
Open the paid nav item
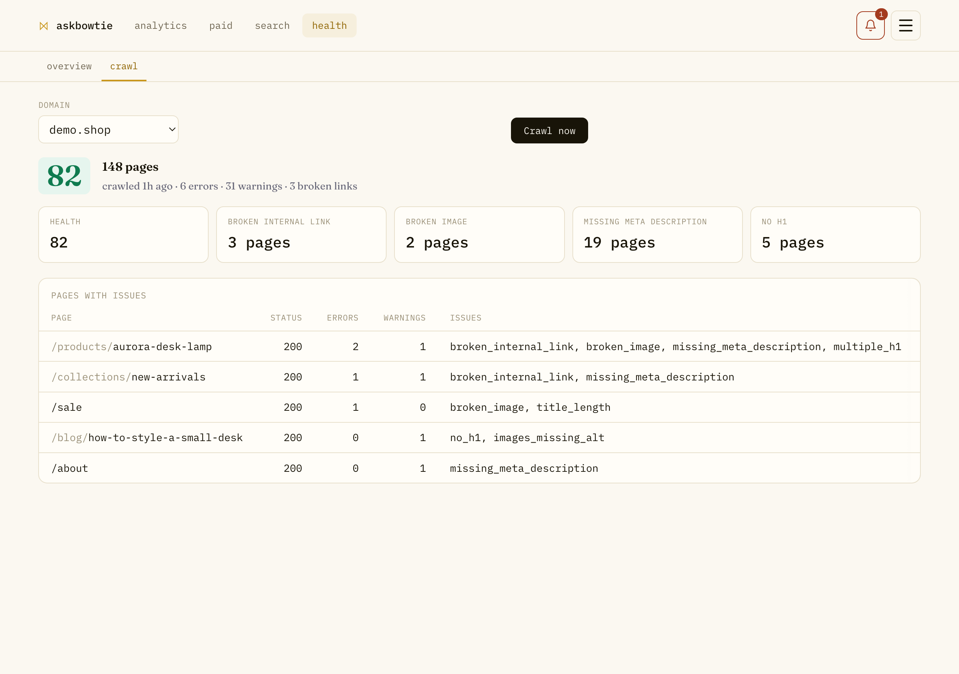[x=221, y=25]
